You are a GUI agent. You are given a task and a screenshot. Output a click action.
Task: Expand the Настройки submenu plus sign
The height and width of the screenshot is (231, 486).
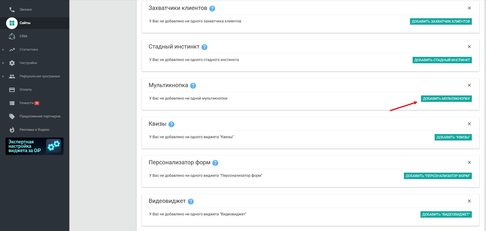click(x=3, y=63)
